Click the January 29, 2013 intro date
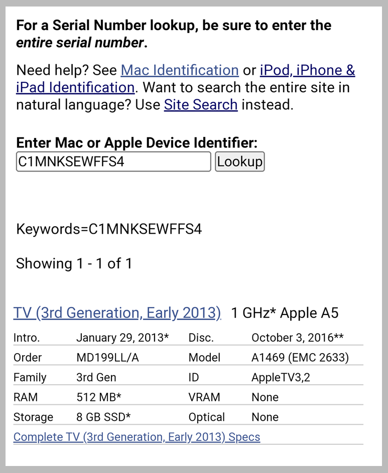 pos(122,338)
